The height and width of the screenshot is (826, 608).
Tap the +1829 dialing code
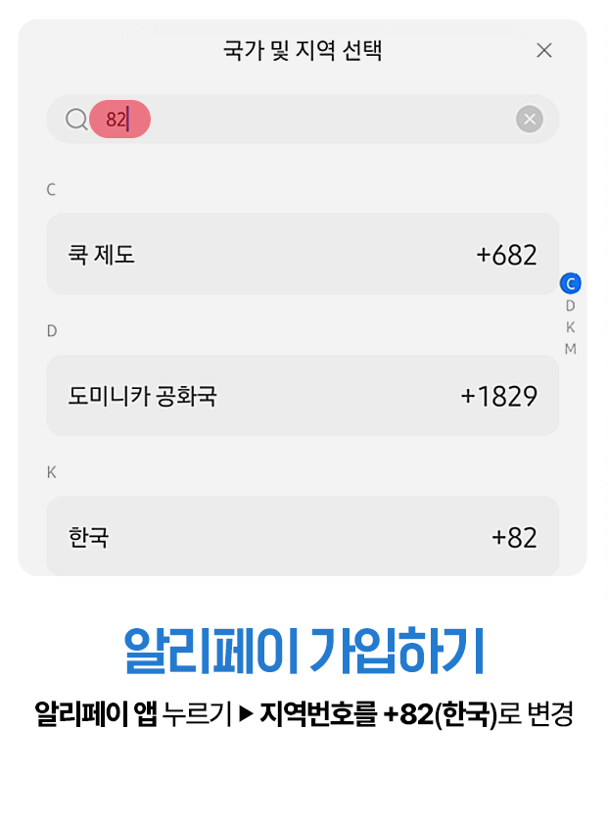click(498, 397)
